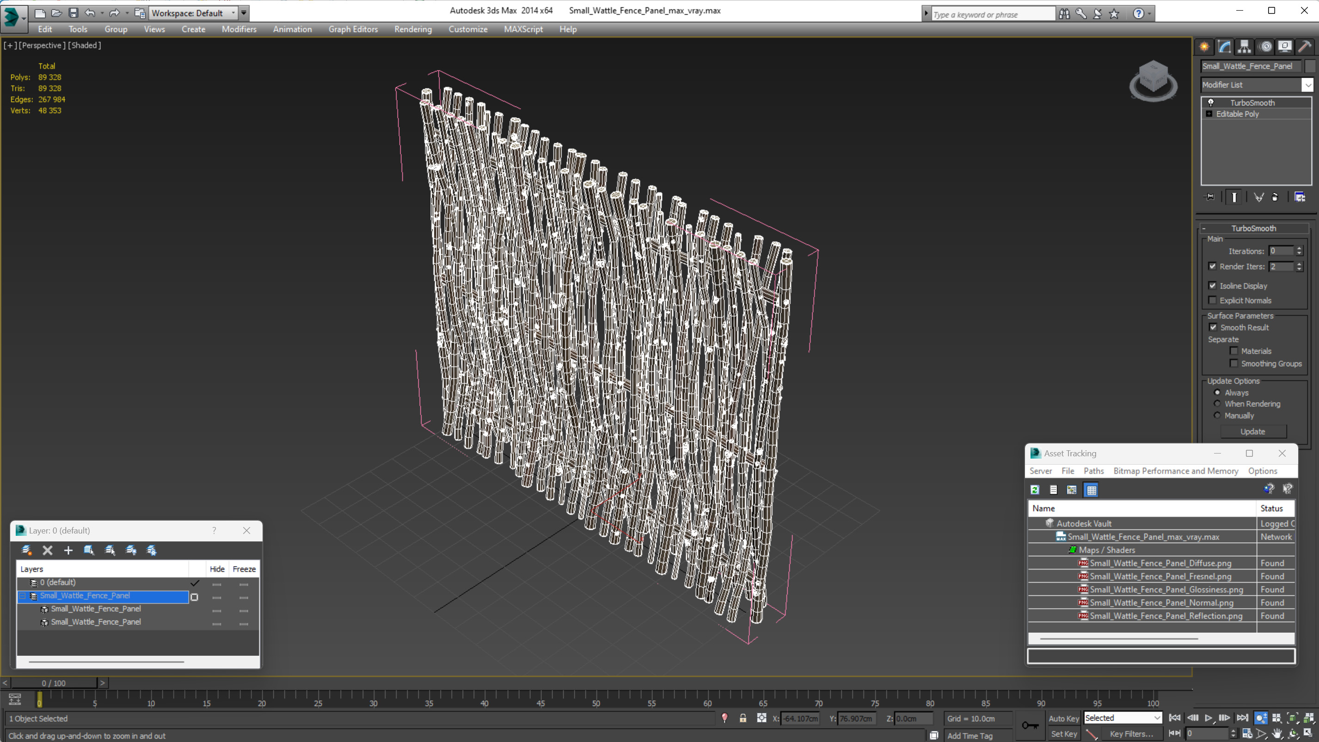Click the Key Filters button
The width and height of the screenshot is (1319, 742).
[x=1131, y=734]
